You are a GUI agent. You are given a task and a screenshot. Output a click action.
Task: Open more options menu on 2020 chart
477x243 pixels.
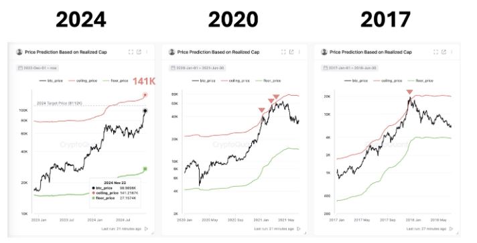pyautogui.click(x=299, y=52)
